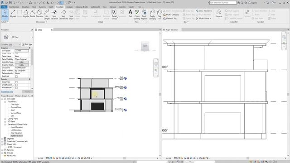Image resolution: width=290 pixels, height=163 pixels.
Task: Select the Spot Slope tool
Action: point(71,15)
